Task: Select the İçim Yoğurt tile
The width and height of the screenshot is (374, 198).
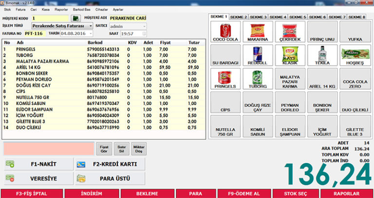Action: pos(322,126)
